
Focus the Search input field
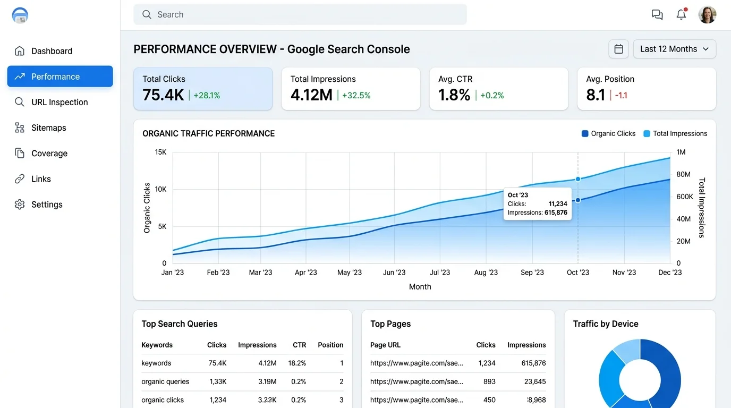pyautogui.click(x=300, y=15)
